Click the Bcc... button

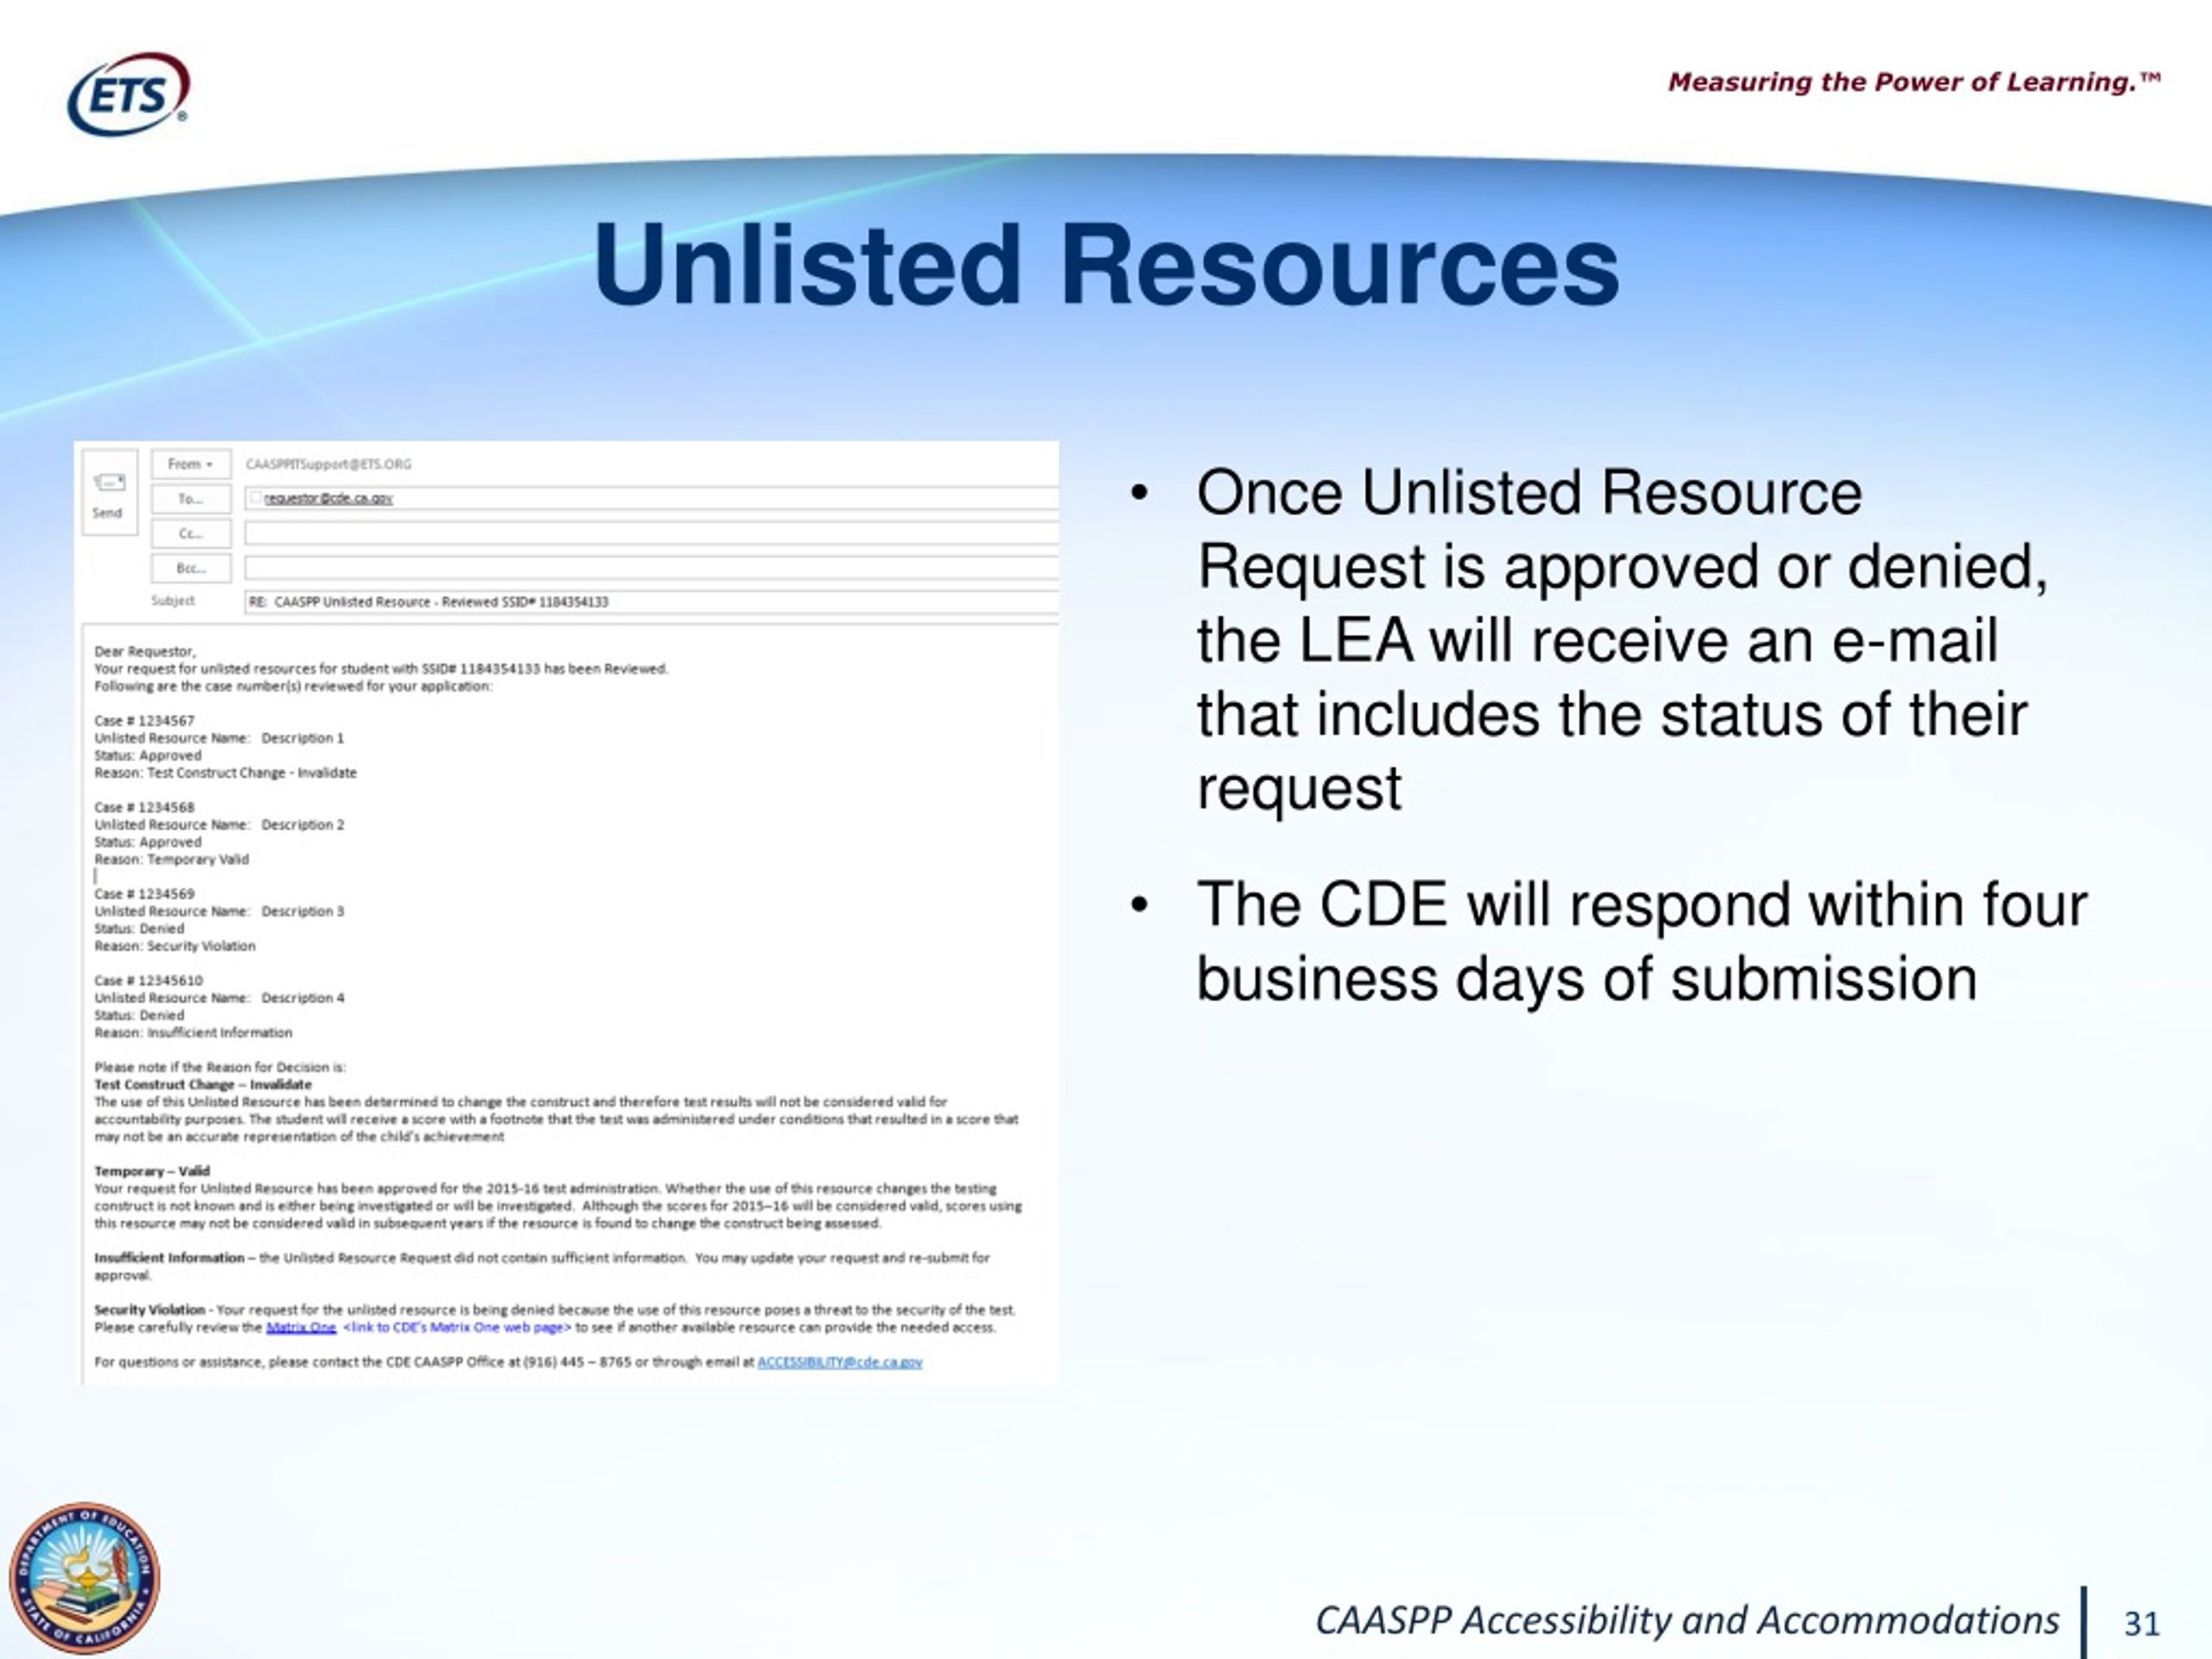(190, 568)
